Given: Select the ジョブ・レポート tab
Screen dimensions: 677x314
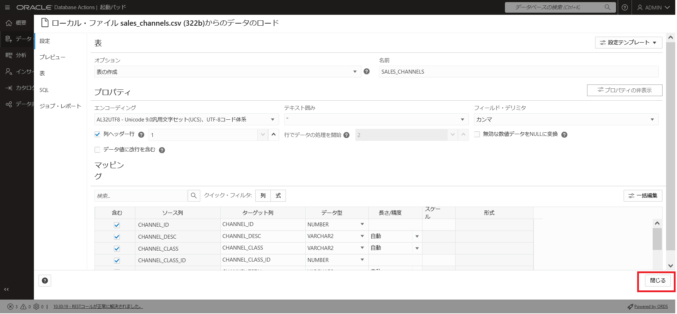Looking at the screenshot, I should pyautogui.click(x=60, y=106).
